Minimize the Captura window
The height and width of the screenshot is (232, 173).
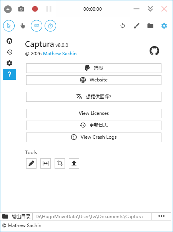coord(136,9)
